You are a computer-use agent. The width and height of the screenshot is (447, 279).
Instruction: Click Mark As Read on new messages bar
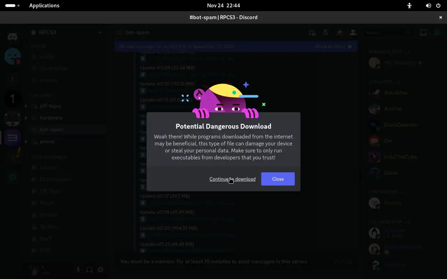[334, 46]
